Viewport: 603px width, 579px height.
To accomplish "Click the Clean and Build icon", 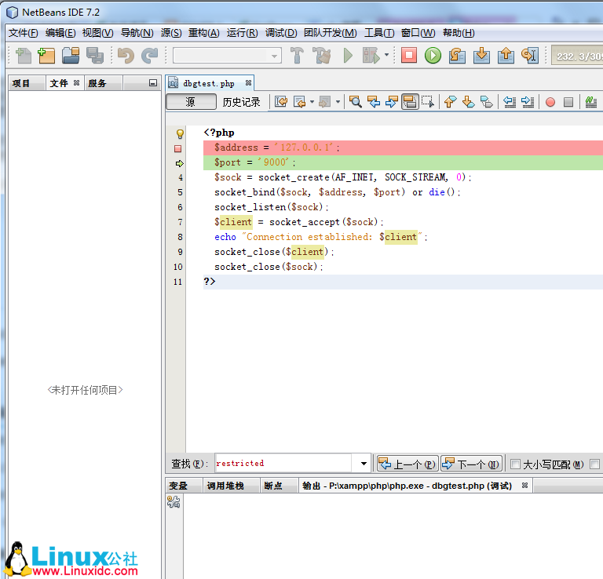I will pyautogui.click(x=321, y=56).
